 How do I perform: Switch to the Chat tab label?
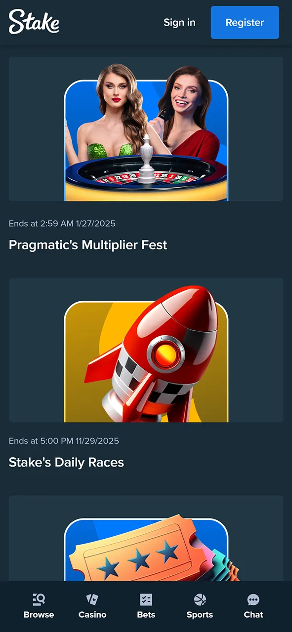click(253, 615)
